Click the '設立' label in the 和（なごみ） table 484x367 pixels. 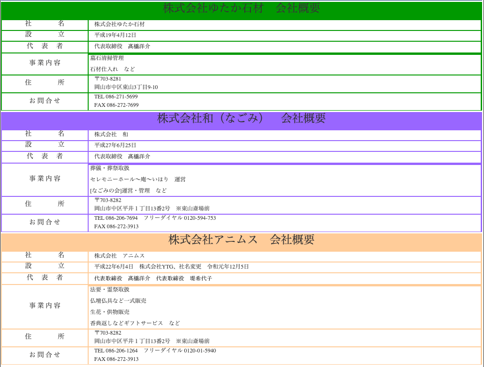pos(45,145)
